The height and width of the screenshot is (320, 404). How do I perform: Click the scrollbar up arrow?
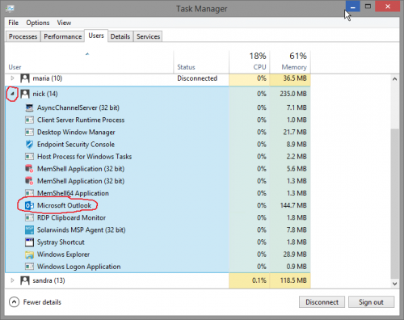[x=395, y=79]
